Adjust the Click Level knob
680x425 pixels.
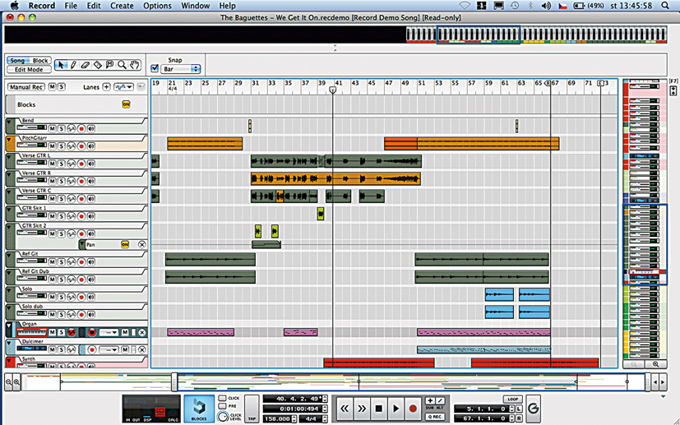click(223, 417)
